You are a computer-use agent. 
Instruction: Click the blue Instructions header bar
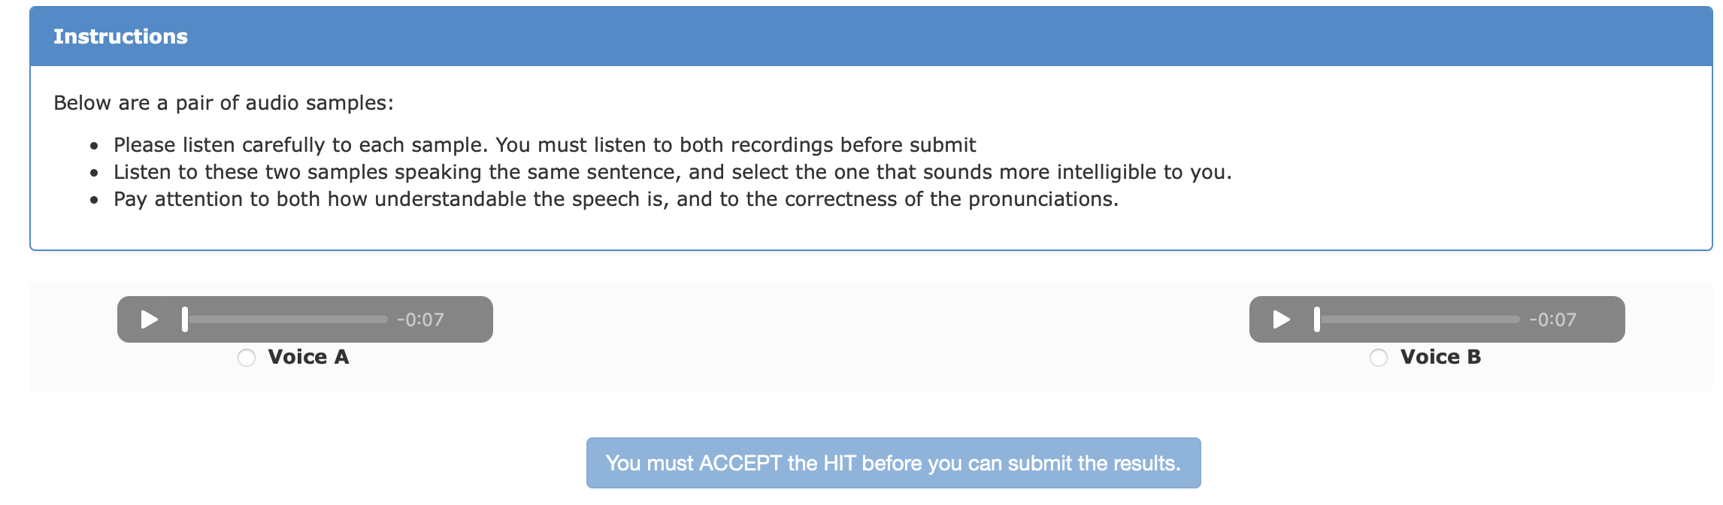tap(902, 37)
